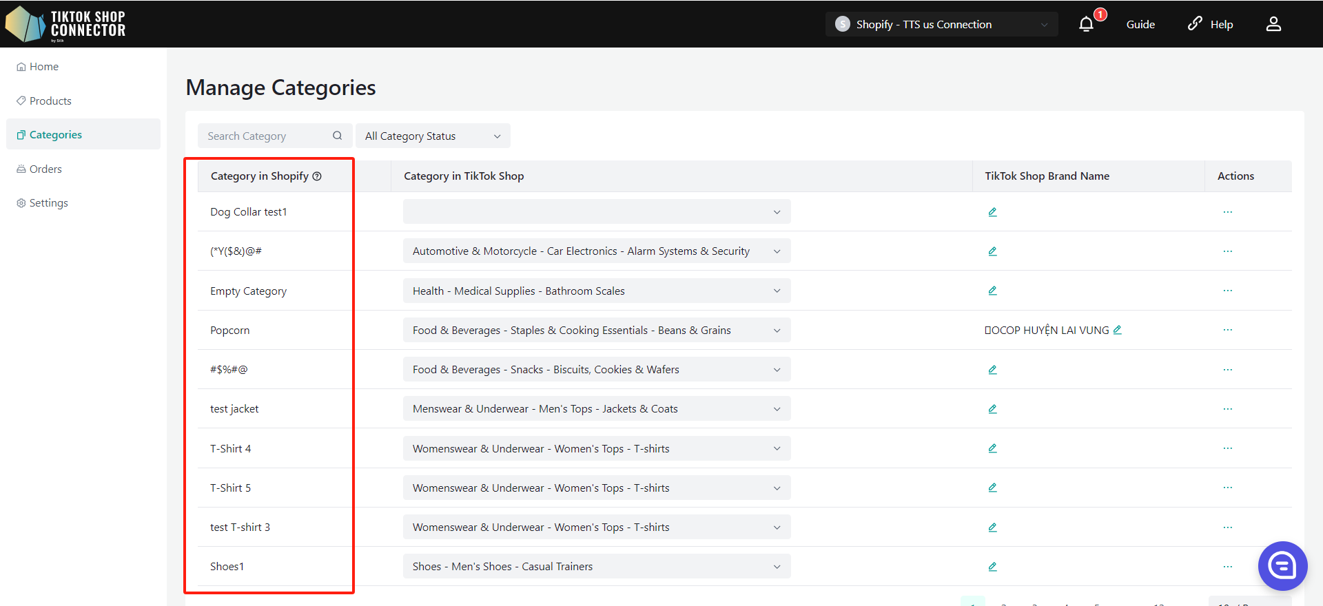Click the search magnifier icon in Search Category
This screenshot has height=606, width=1323.
(338, 136)
